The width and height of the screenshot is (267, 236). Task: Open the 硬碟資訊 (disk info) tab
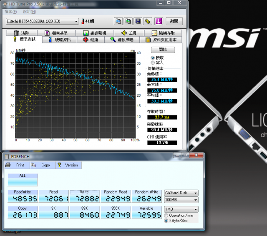(60, 40)
